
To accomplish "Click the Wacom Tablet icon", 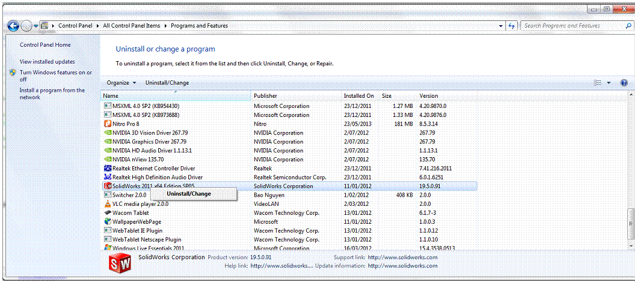I will (108, 212).
